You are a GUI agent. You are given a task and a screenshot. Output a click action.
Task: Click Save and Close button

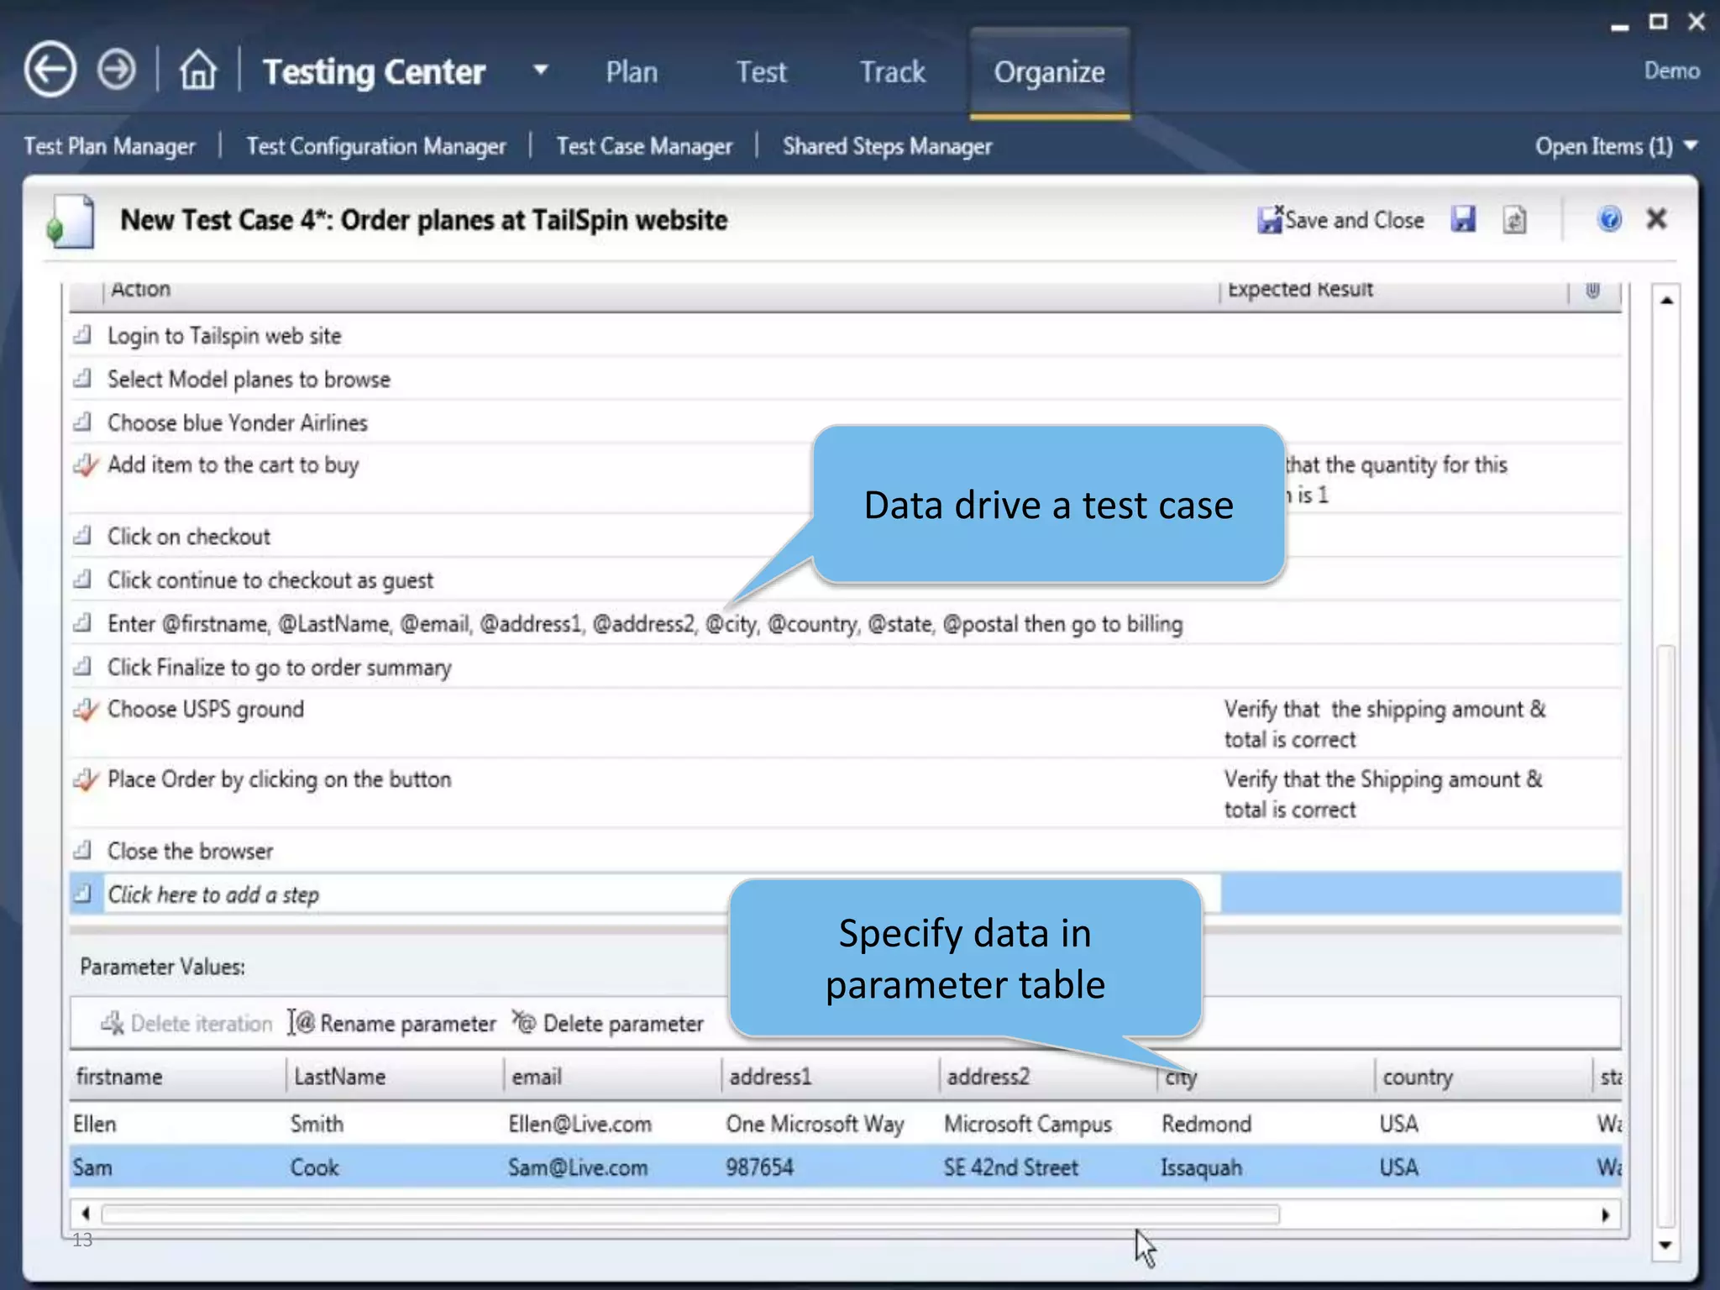[1340, 220]
